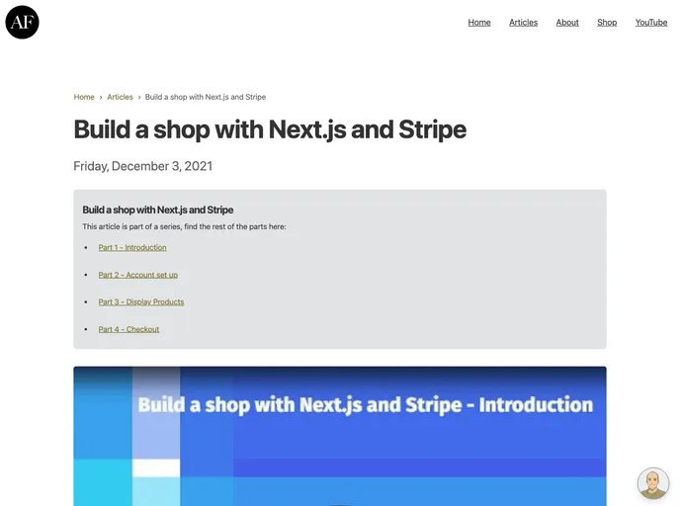Click the series box heading
Screen dimensions: 680x506
(x=158, y=210)
